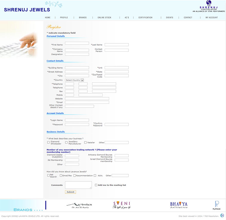Viewport: 226px width, 220px height.
Task: Check the Retailer checkbox
Action: (85, 142)
